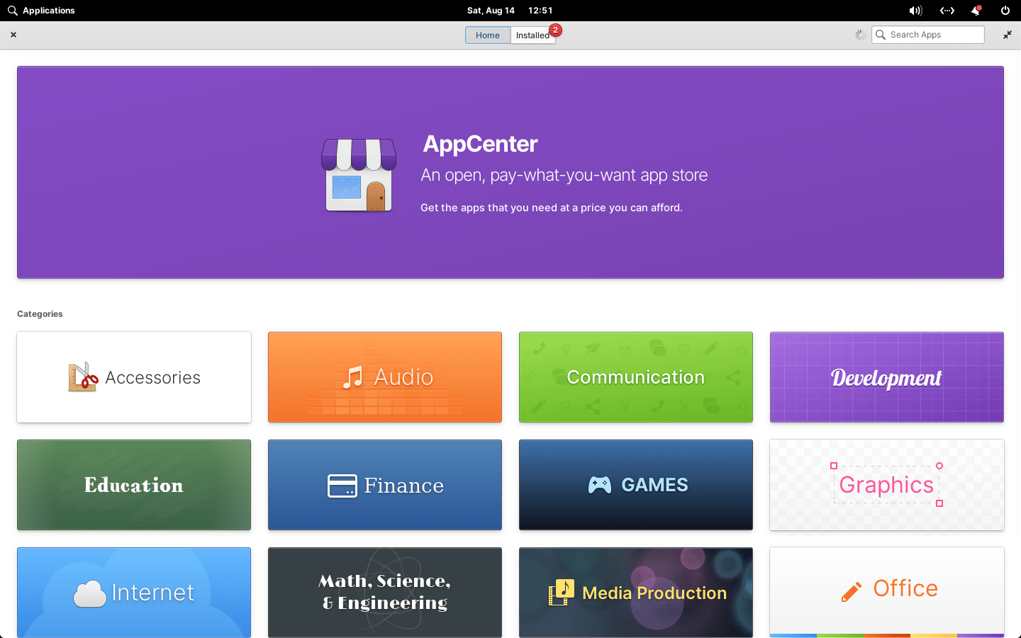Open the Communication category tile
The width and height of the screenshot is (1021, 638).
click(x=636, y=377)
